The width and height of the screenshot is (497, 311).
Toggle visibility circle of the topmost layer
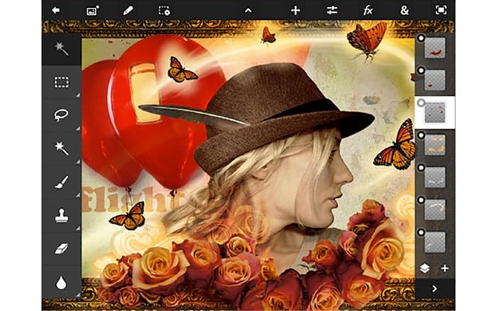click(421, 38)
